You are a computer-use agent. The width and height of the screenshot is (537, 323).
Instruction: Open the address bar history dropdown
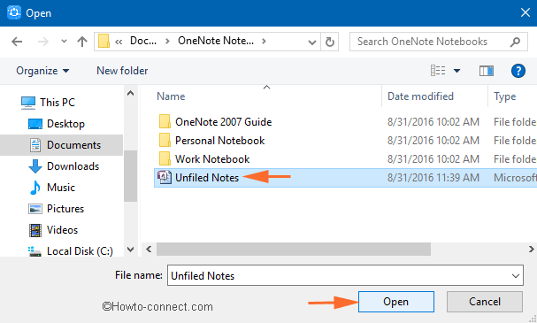(x=312, y=42)
